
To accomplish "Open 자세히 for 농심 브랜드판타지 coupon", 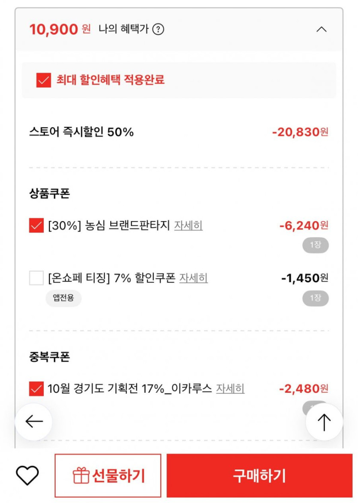I will tap(188, 225).
